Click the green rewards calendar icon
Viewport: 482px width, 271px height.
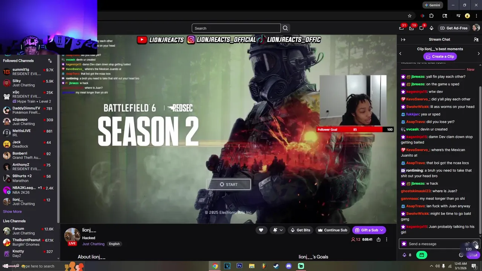pyautogui.click(x=422, y=255)
